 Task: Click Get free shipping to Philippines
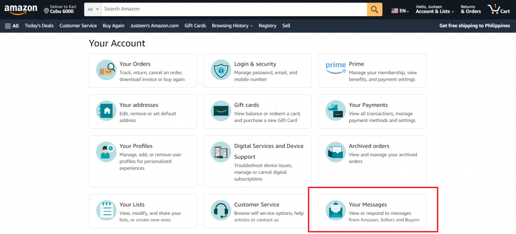click(x=475, y=26)
